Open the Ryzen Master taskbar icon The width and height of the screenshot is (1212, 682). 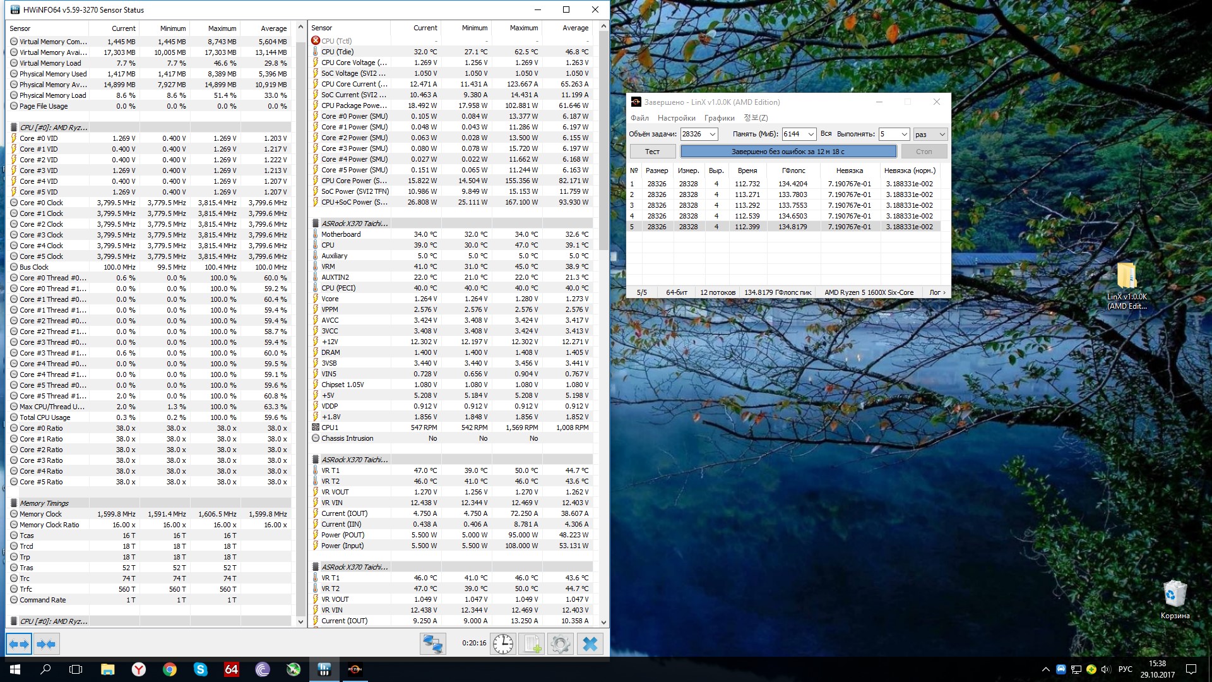[x=355, y=669]
